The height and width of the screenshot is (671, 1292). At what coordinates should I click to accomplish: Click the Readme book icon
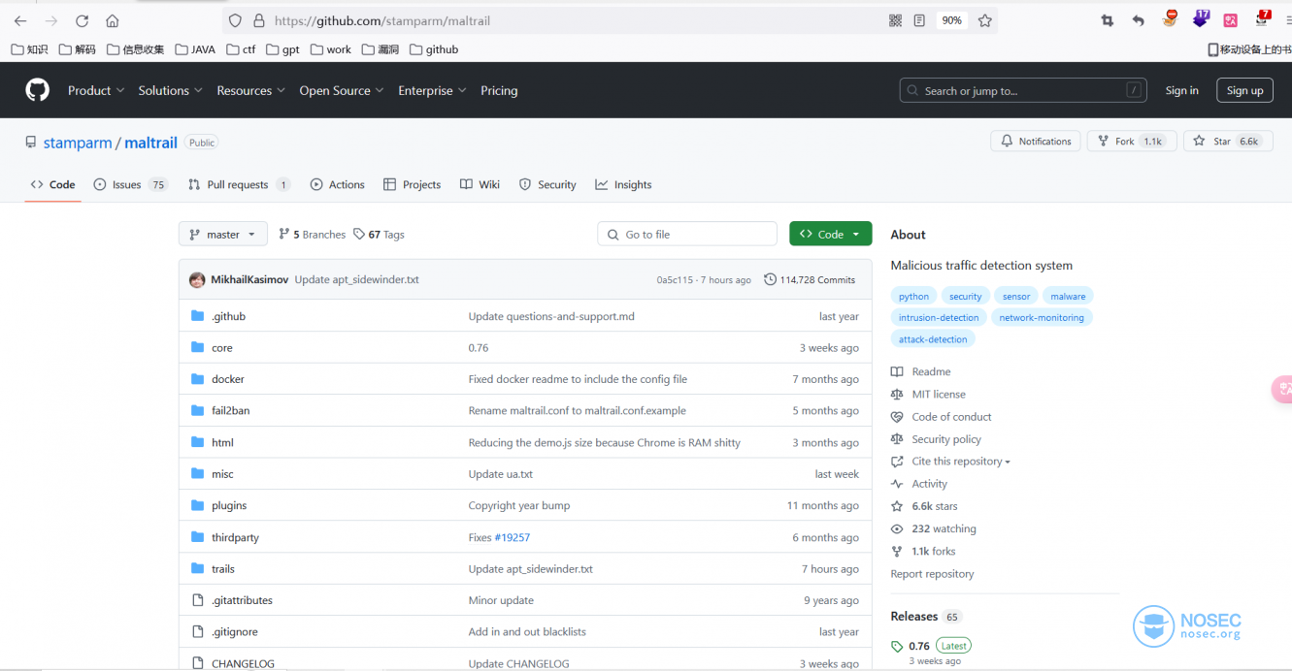[897, 372]
